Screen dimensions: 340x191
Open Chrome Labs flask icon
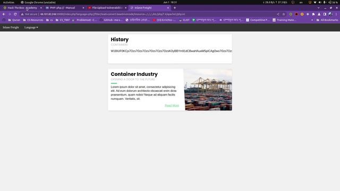tap(319, 14)
